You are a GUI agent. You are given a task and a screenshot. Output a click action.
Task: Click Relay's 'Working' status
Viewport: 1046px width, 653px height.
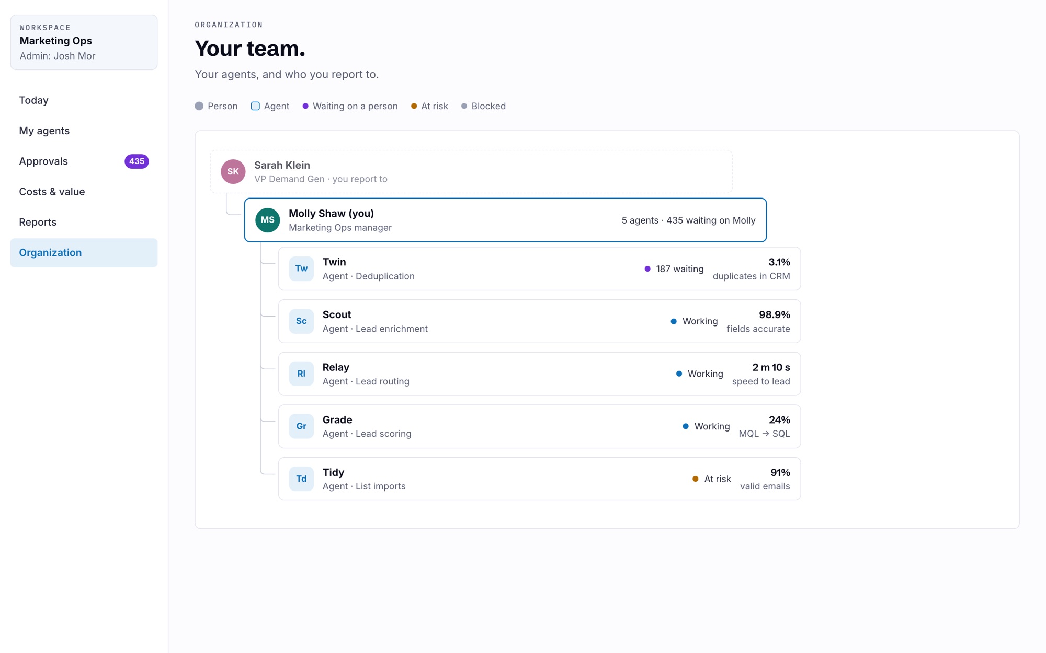(x=699, y=374)
